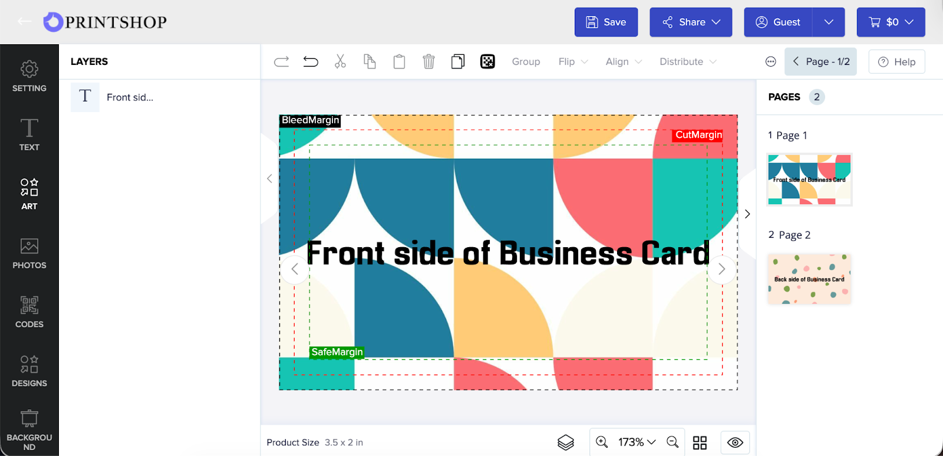This screenshot has width=943, height=456.
Task: Open the Text panel in sidebar
Action: click(29, 135)
